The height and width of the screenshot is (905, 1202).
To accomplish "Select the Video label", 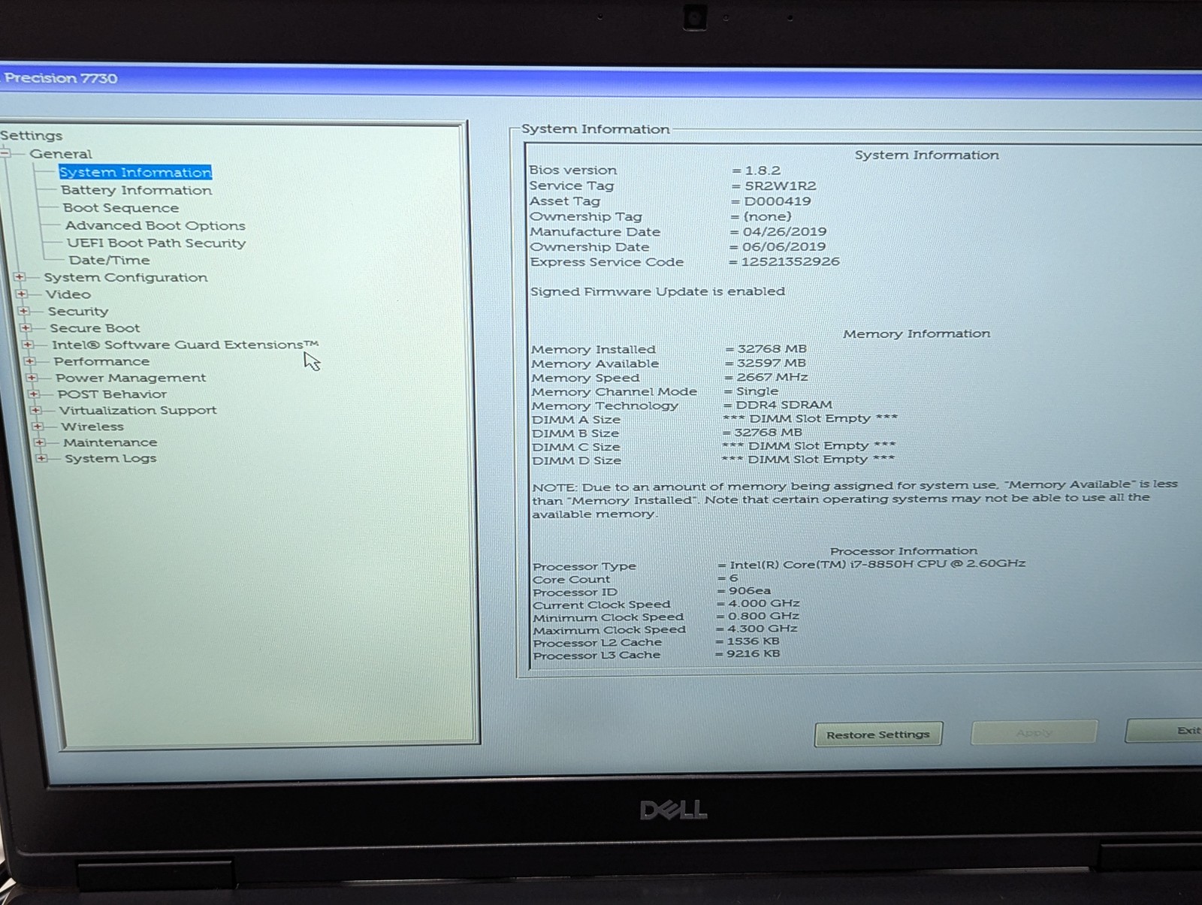I will (68, 294).
